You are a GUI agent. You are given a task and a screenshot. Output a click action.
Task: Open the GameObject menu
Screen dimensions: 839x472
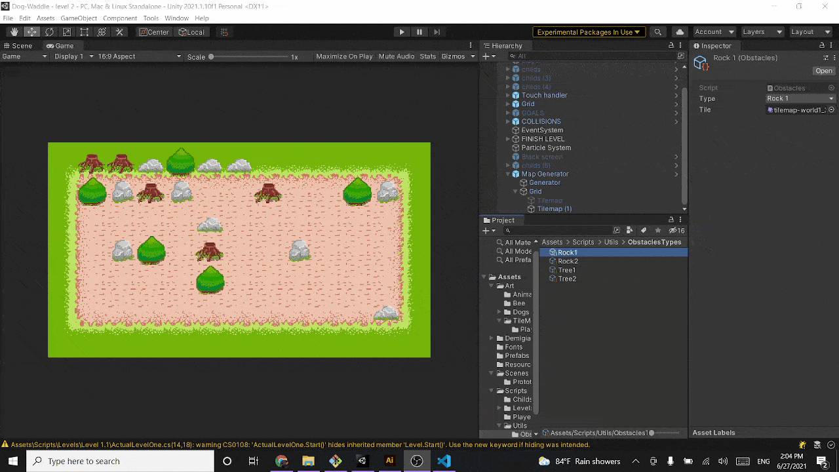[79, 18]
